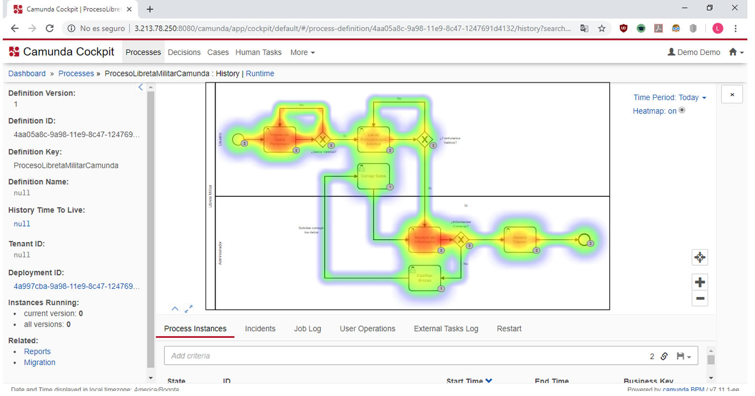Open the Chrome three-dot menu
The width and height of the screenshot is (755, 396).
pyautogui.click(x=736, y=28)
